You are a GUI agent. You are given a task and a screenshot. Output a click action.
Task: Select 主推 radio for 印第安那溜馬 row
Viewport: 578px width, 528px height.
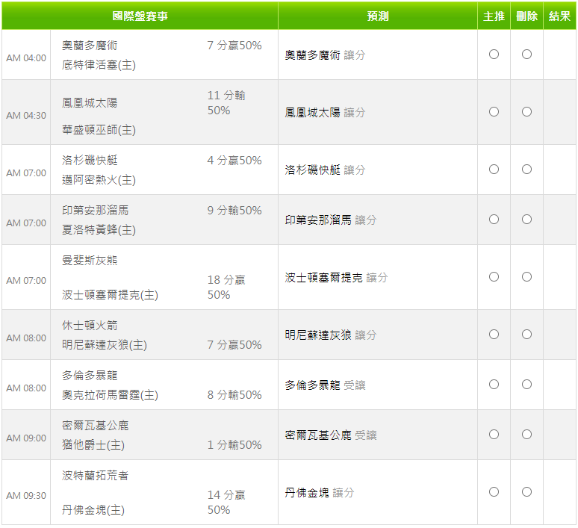pyautogui.click(x=494, y=220)
